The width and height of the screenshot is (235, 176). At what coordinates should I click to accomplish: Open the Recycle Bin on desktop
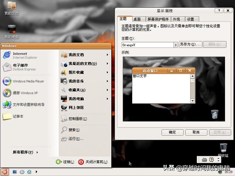223,150
